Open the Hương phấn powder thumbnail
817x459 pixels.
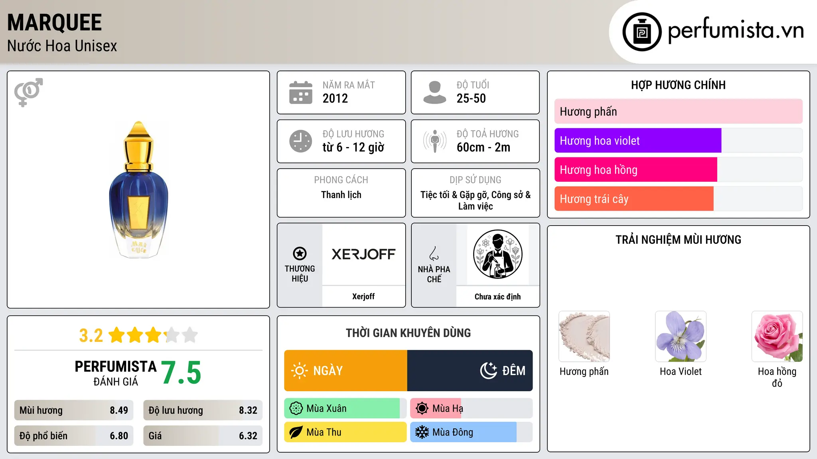coord(584,336)
